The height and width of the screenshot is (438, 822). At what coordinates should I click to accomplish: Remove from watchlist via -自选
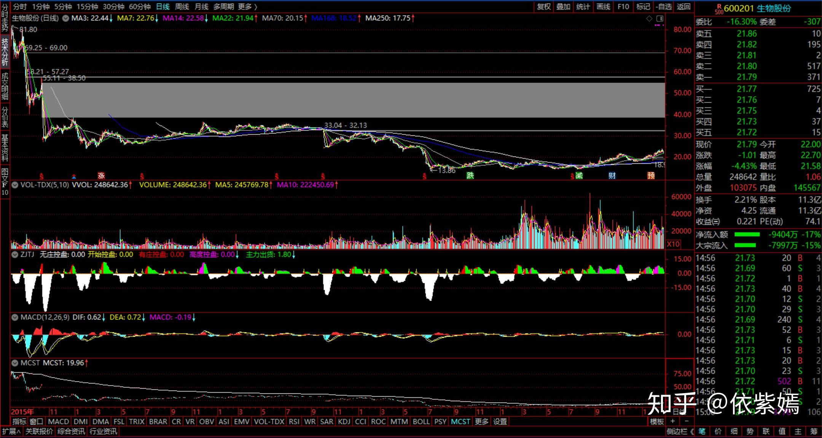click(664, 7)
